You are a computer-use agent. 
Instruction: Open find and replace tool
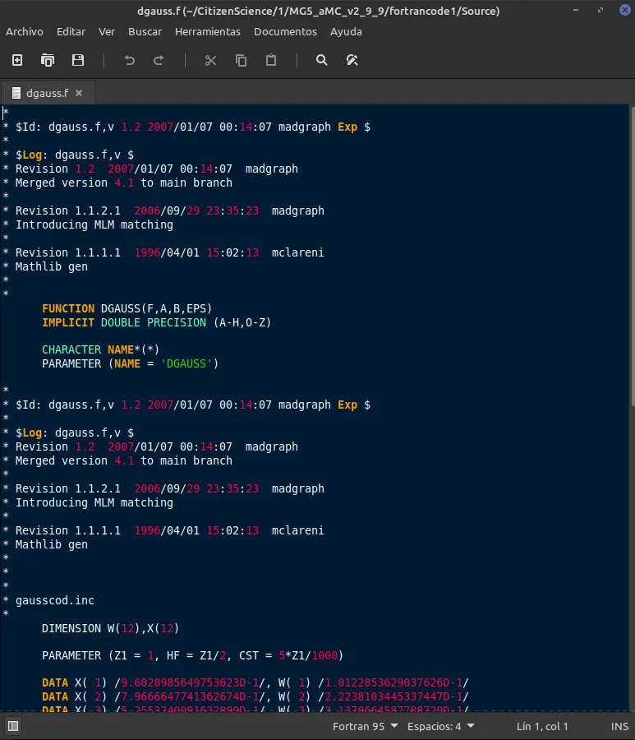(x=352, y=60)
